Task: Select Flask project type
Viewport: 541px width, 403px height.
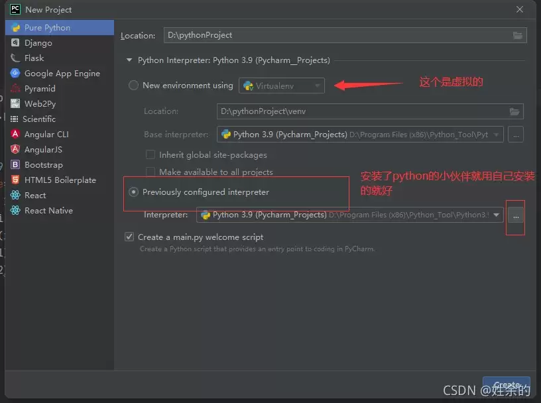Action: pyautogui.click(x=60, y=58)
